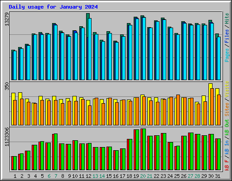Click the Visits legend label
This screenshot has width=232, height=181.
[x=227, y=89]
